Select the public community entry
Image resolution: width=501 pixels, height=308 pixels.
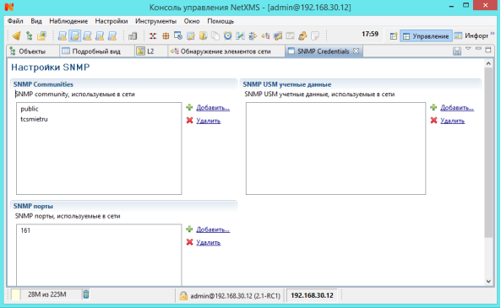[30, 109]
